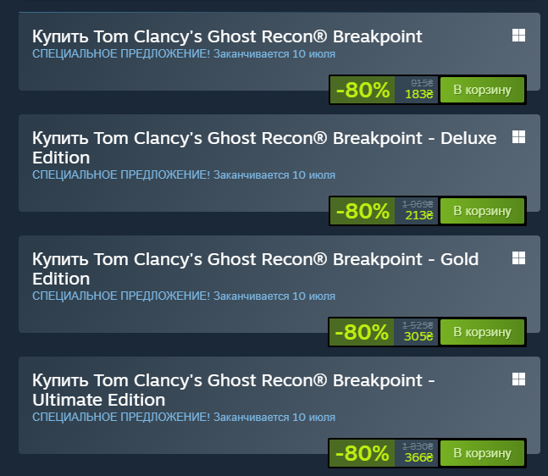Click Windows icon on Deluxe Edition package
The width and height of the screenshot is (548, 476).
(x=518, y=137)
